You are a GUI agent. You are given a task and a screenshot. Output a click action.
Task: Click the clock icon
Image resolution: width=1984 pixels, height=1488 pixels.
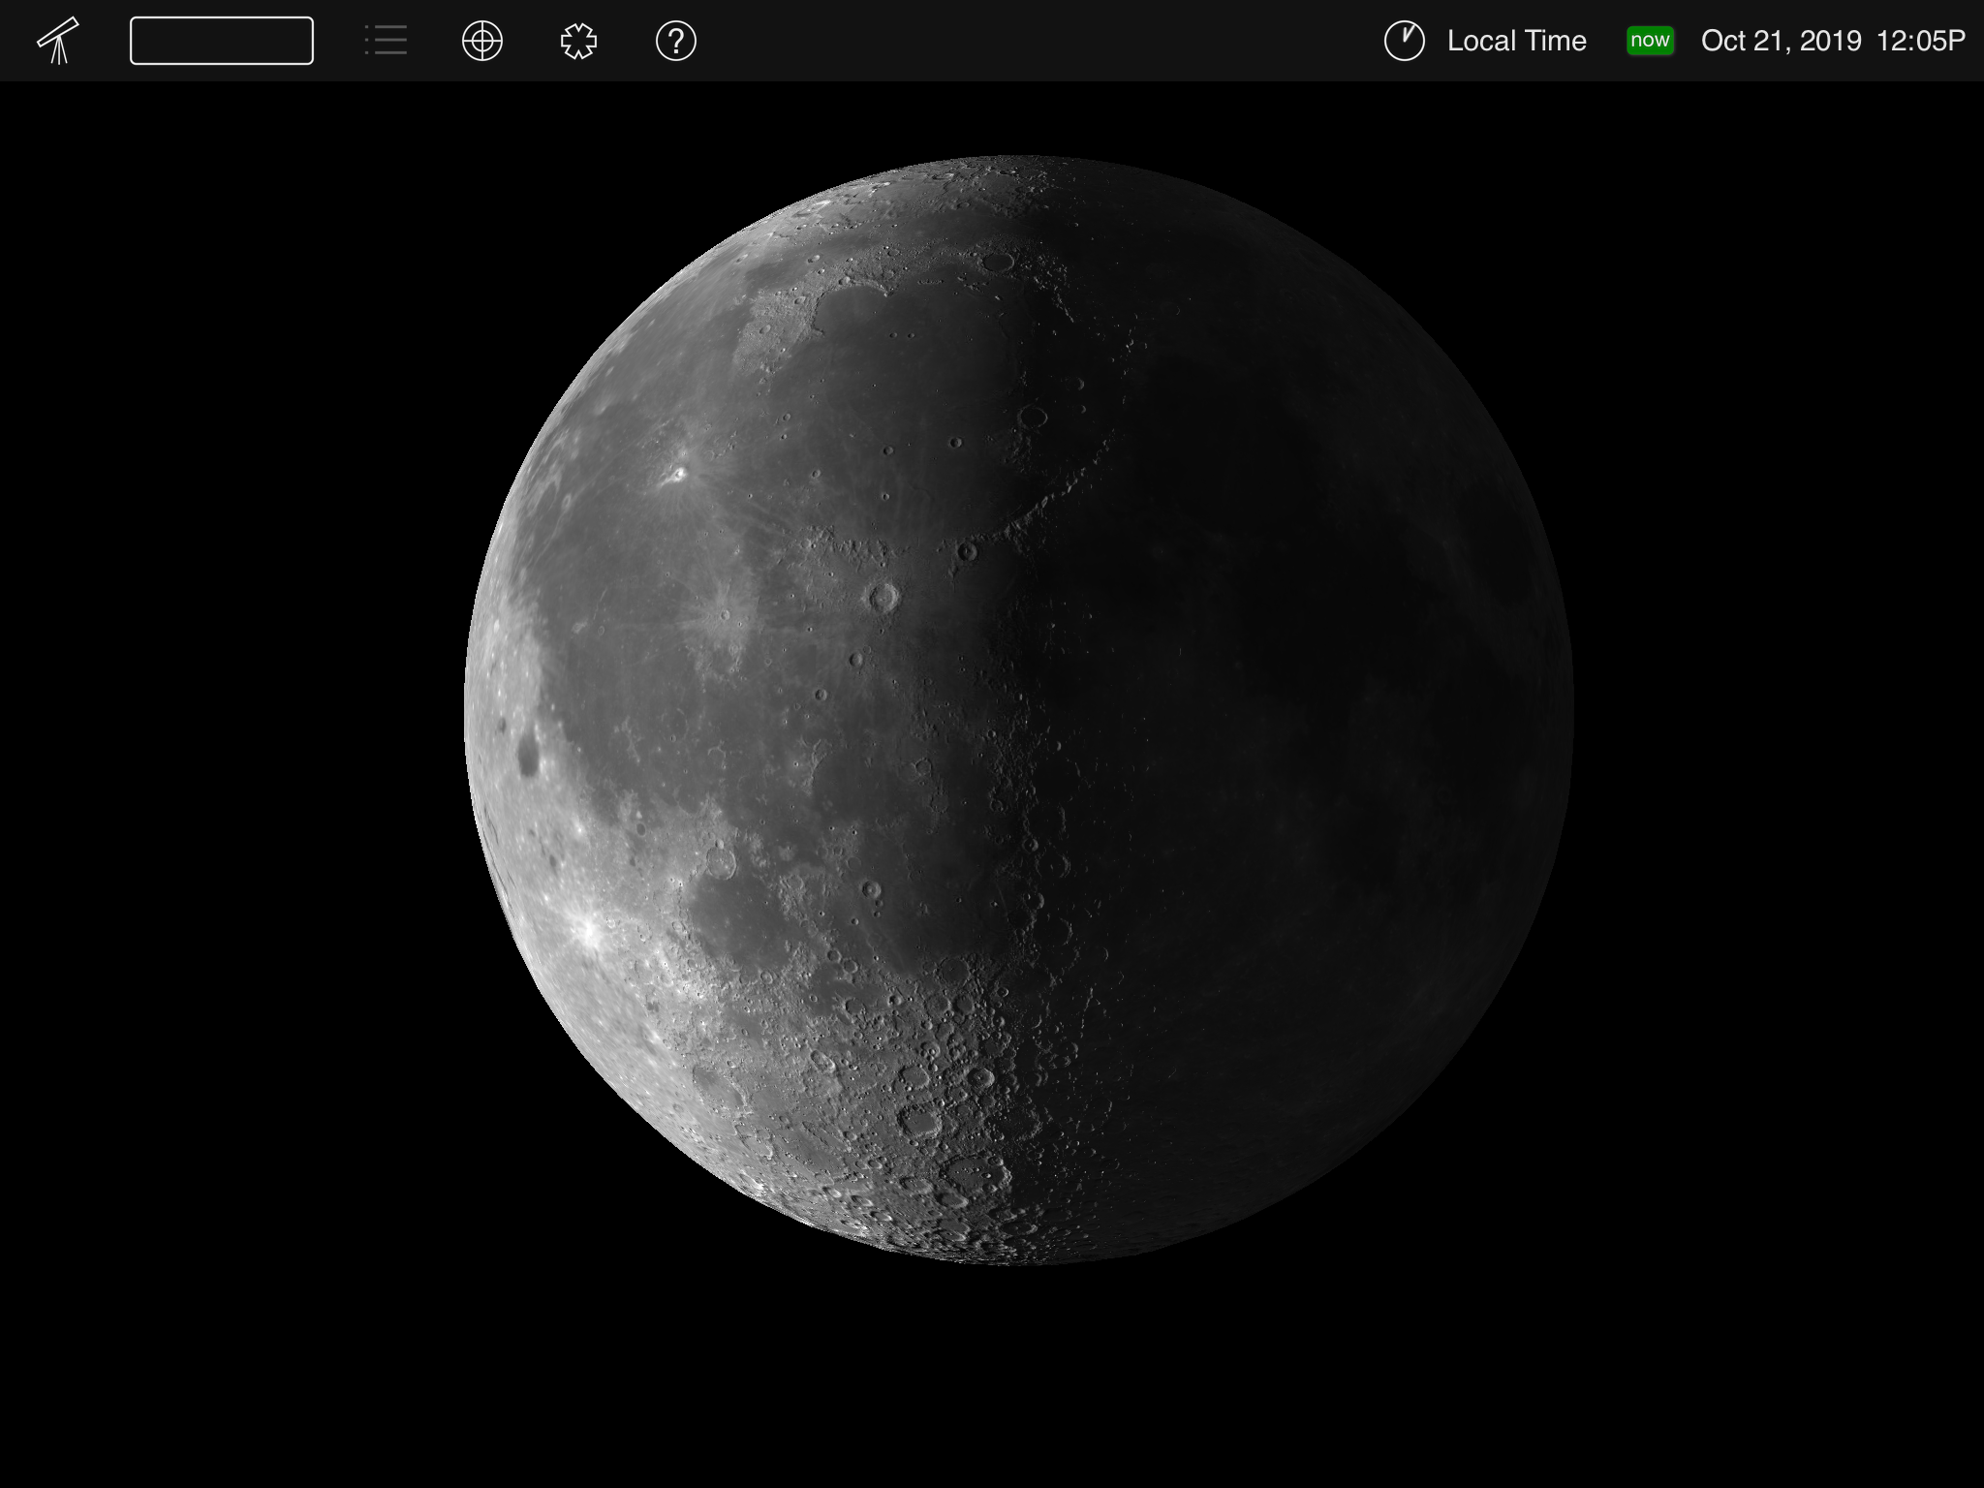click(1404, 41)
